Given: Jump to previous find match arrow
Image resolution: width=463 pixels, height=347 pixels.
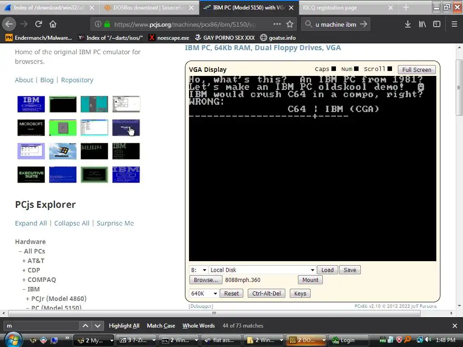Looking at the screenshot, I should [x=85, y=326].
